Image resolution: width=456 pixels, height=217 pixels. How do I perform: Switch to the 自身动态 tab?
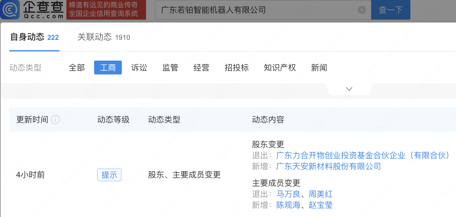tap(34, 37)
